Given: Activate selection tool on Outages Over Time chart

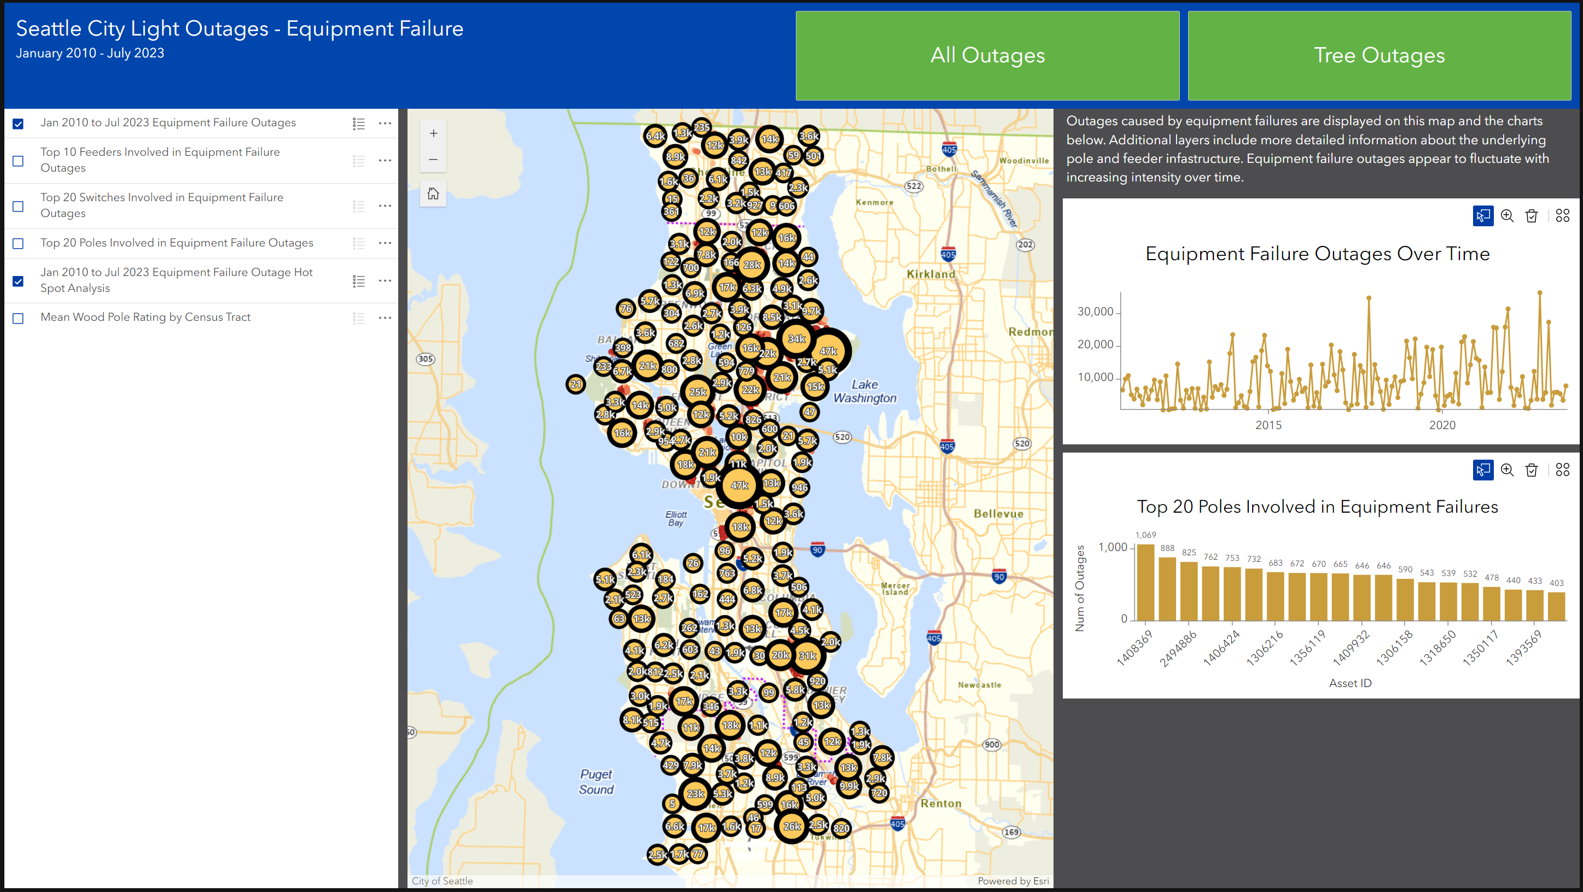Looking at the screenshot, I should pos(1483,216).
